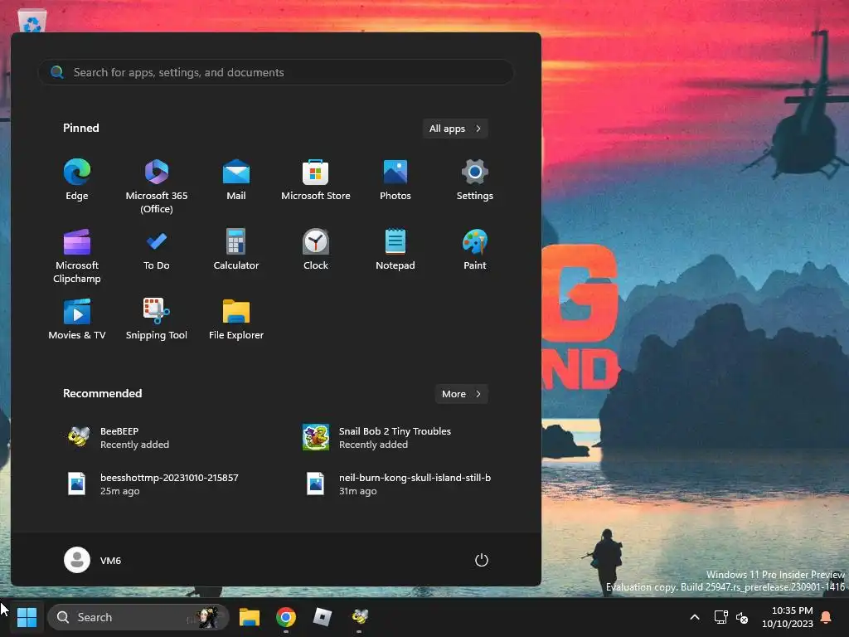Screen dimensions: 849x637
Task: Open BeeBEEP from taskbar
Action: pyautogui.click(x=360, y=617)
